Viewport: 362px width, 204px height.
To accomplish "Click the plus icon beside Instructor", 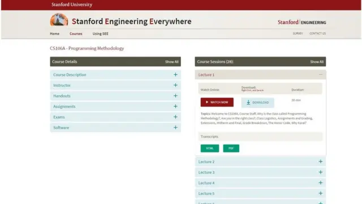I will [x=175, y=85].
